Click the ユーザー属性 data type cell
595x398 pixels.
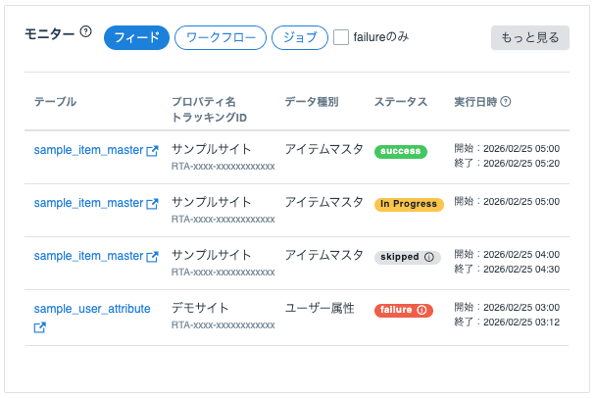pos(320,308)
